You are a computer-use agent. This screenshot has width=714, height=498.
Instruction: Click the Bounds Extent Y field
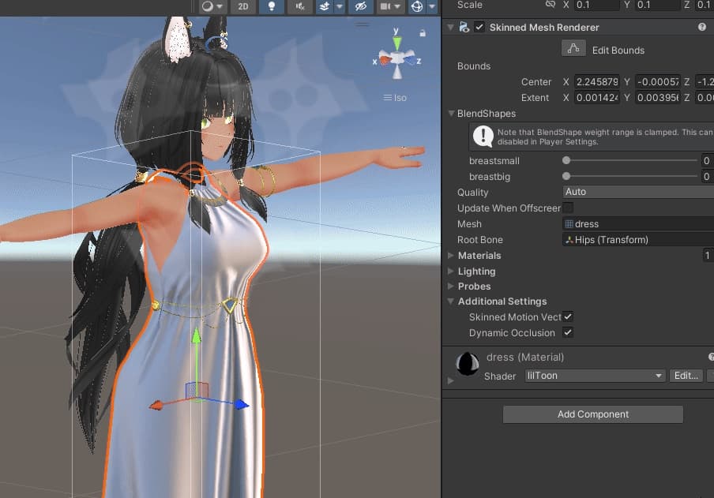(658, 98)
